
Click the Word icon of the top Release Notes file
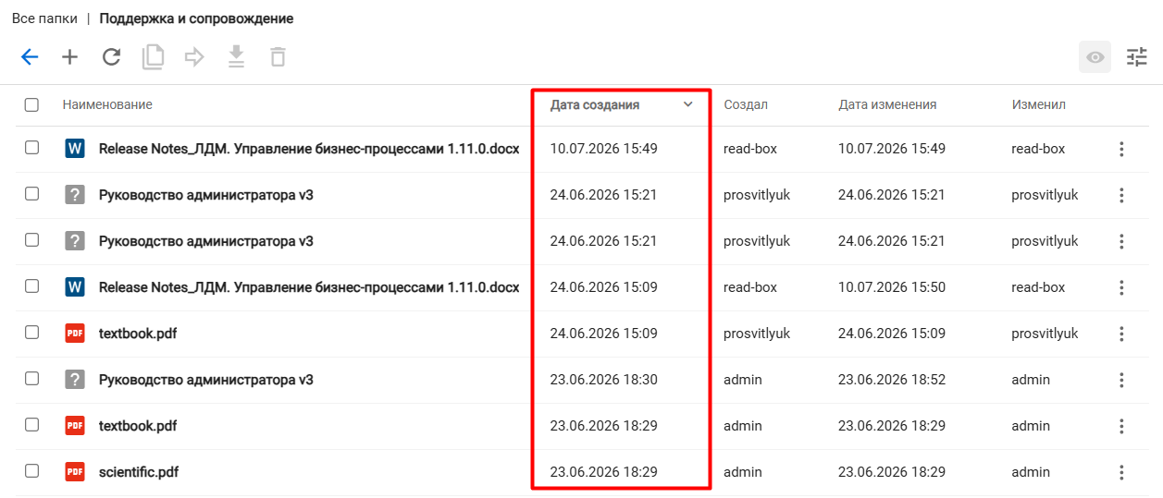pyautogui.click(x=75, y=149)
